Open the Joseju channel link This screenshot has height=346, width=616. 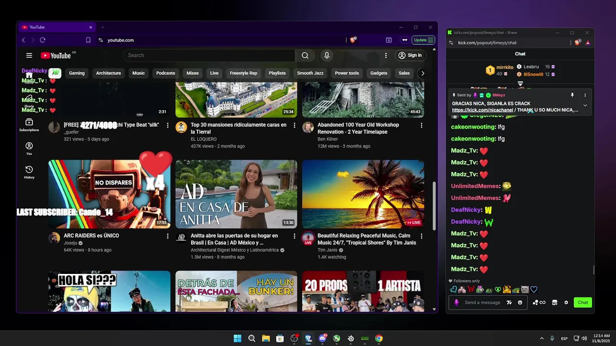point(70,243)
